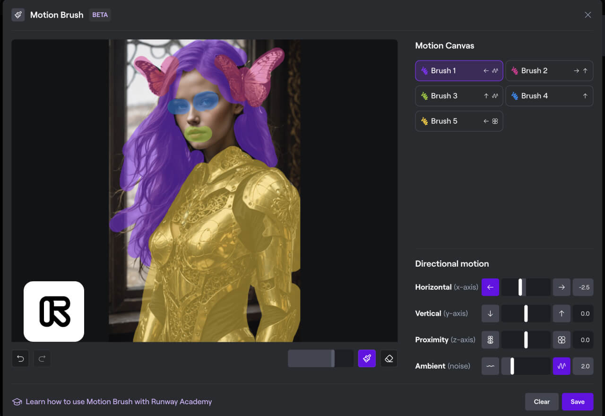This screenshot has width=605, height=416.
Task: Select the paint brush tool
Action: [367, 359]
